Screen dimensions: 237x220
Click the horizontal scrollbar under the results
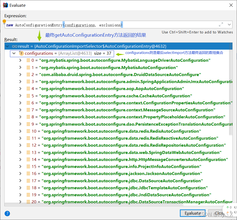click(94, 204)
